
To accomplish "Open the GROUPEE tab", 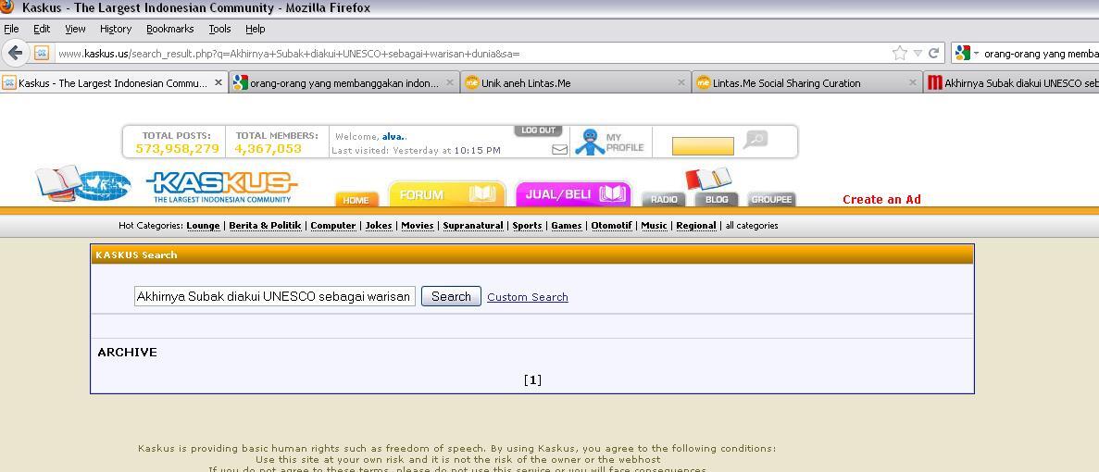I will point(771,200).
